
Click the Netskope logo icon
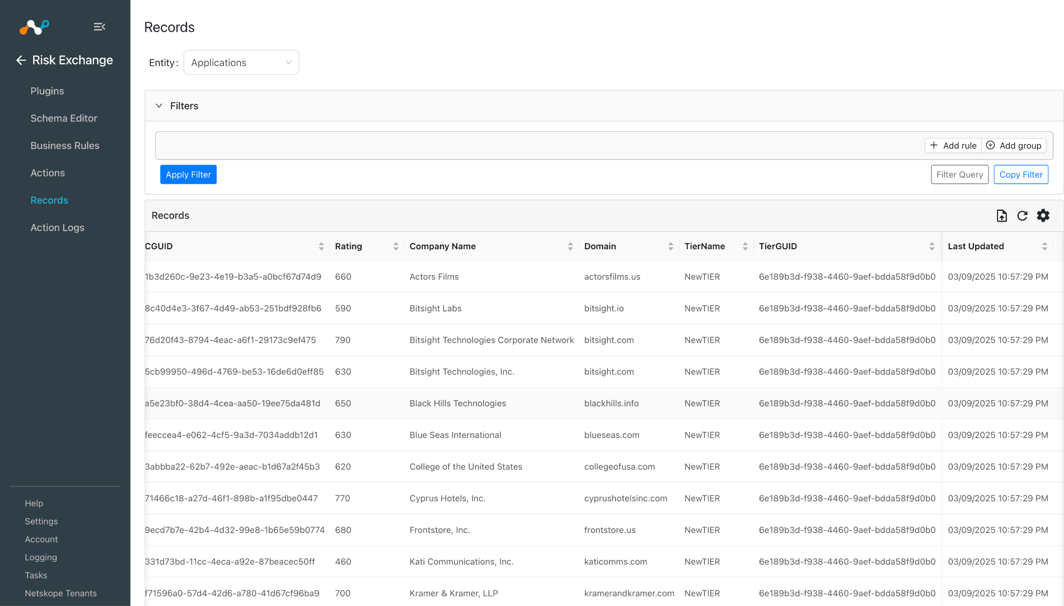(34, 27)
